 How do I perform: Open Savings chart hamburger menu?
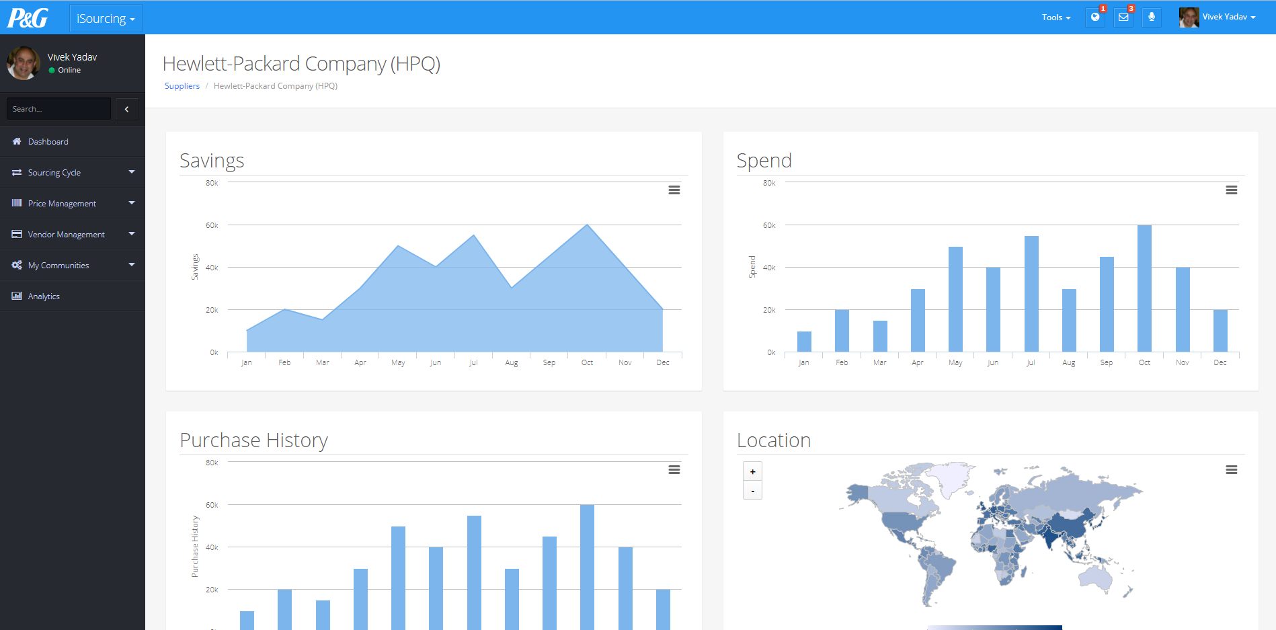click(x=674, y=190)
